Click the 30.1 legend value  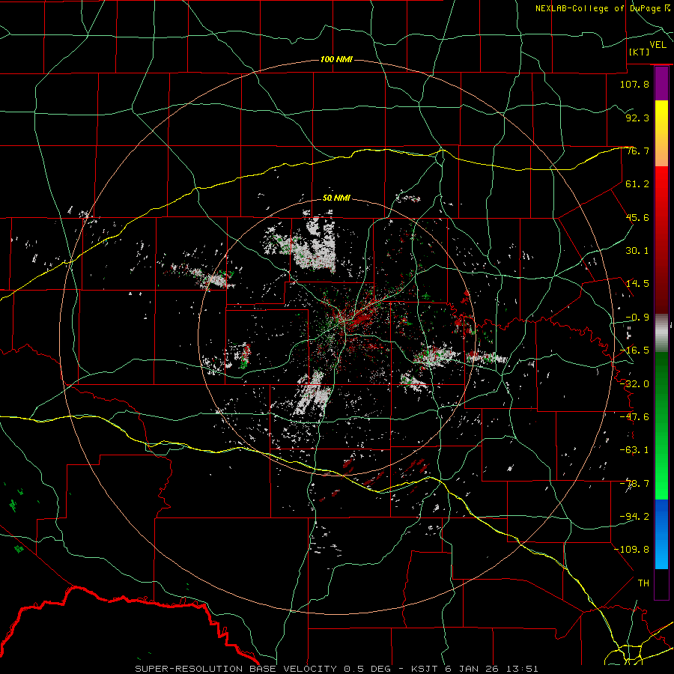pos(637,251)
